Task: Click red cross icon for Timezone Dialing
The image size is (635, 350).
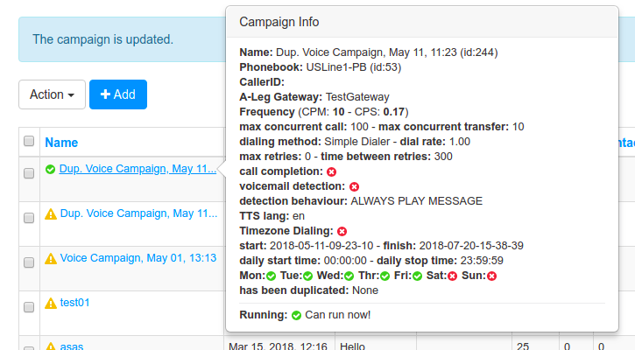Action: (x=342, y=232)
